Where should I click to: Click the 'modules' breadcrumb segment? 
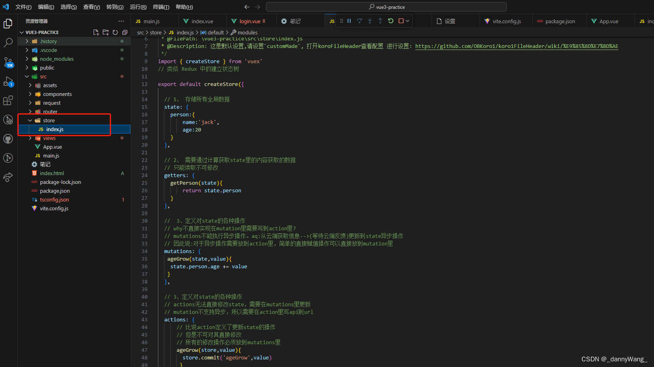tap(247, 32)
